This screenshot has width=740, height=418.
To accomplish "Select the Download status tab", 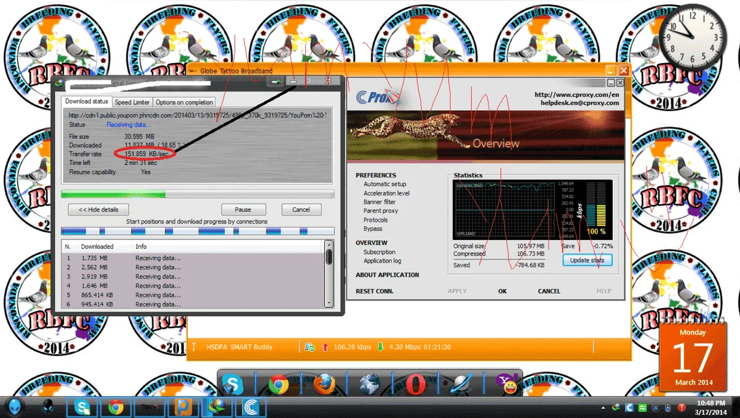I will click(x=86, y=101).
